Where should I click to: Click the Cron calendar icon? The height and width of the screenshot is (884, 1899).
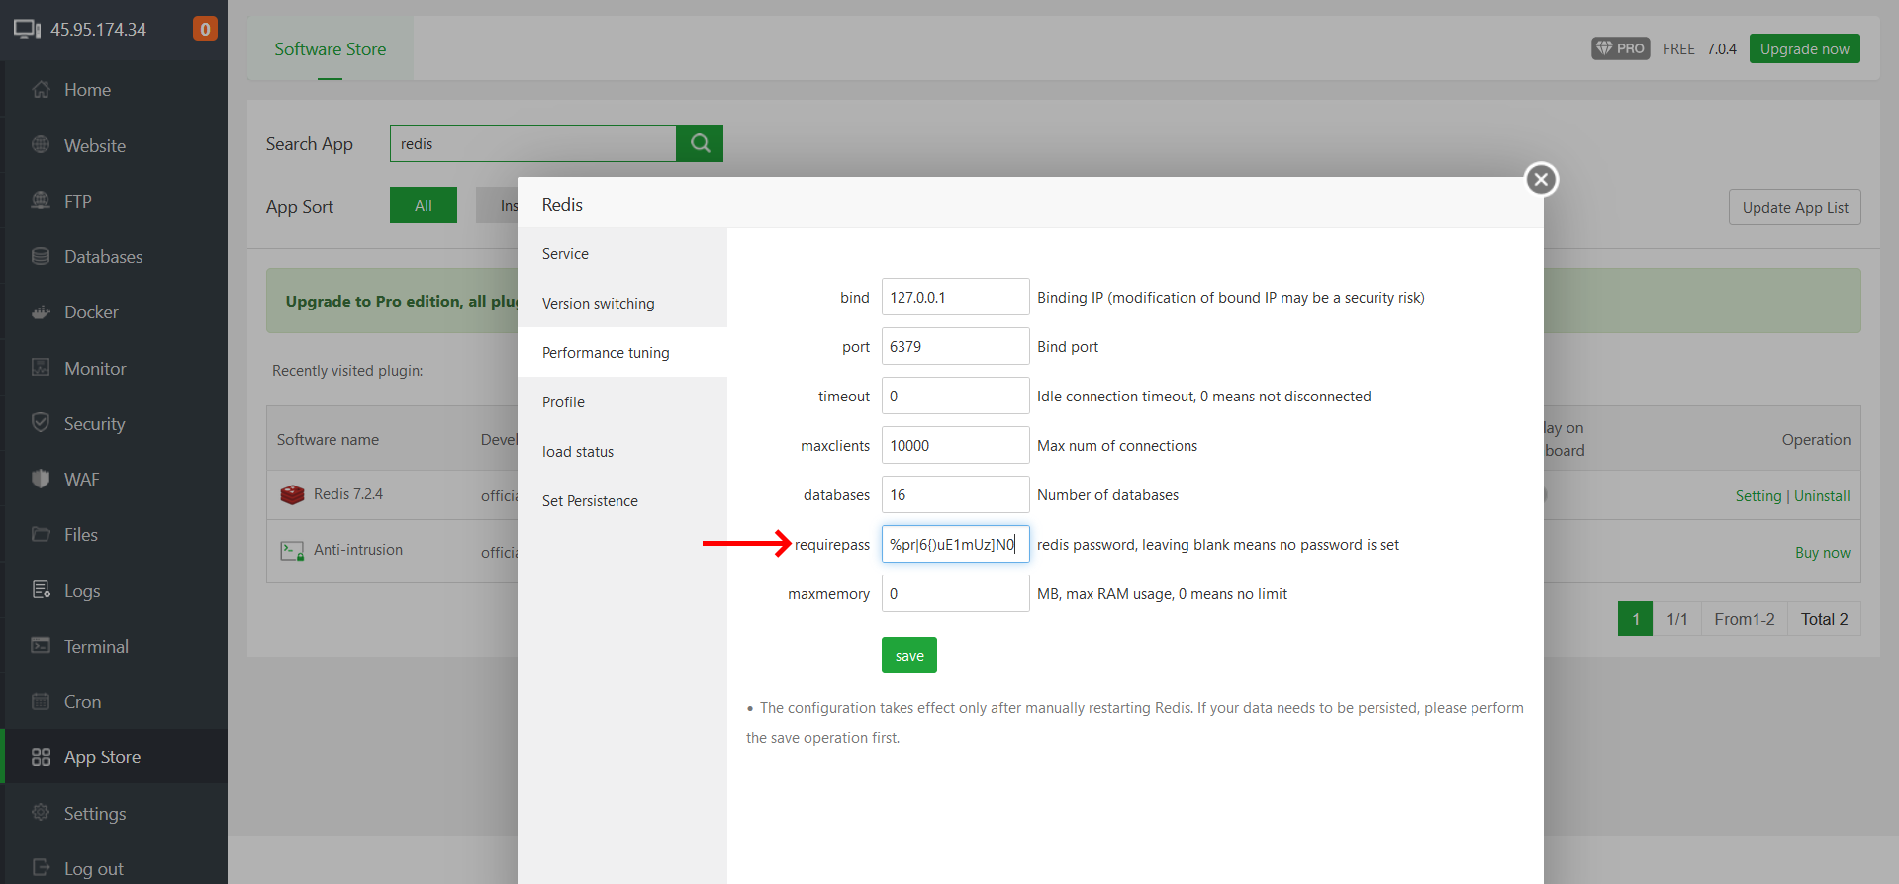[x=41, y=701]
